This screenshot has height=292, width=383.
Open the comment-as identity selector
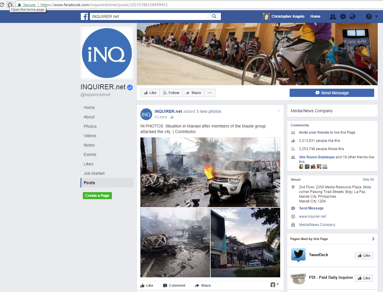click(275, 285)
